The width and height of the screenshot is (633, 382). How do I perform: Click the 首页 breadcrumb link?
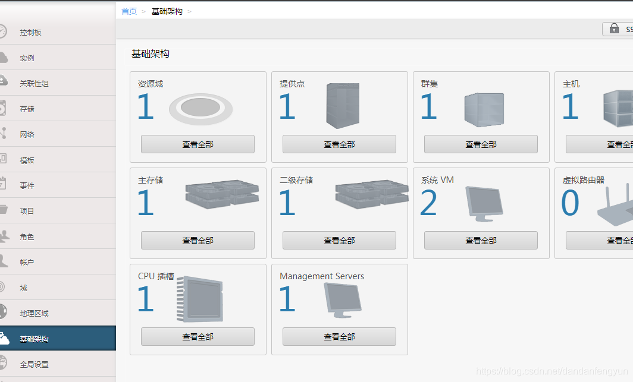[129, 11]
